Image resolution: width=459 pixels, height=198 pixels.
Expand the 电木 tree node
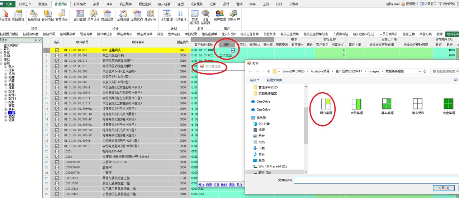pos(5,67)
